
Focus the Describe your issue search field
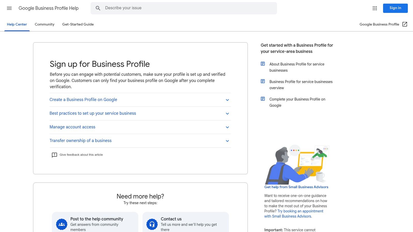[x=184, y=8]
